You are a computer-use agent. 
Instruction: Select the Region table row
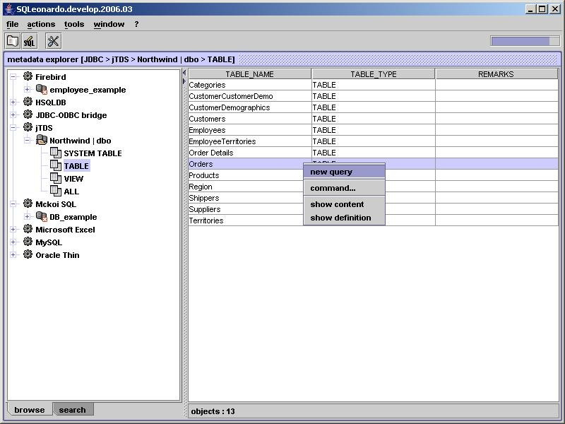[374, 187]
